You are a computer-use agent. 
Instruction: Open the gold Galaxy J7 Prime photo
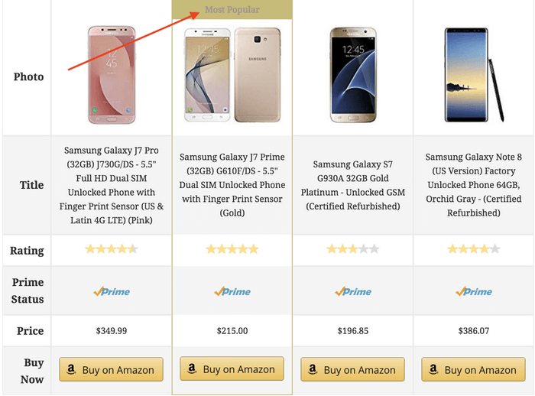click(232, 76)
